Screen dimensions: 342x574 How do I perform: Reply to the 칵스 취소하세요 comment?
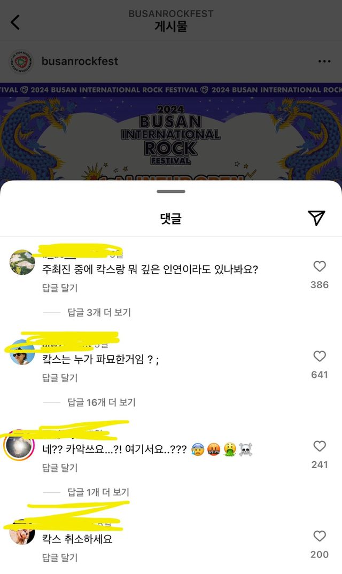tap(60, 557)
